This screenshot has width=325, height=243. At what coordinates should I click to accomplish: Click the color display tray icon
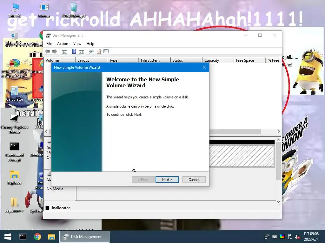point(282,237)
